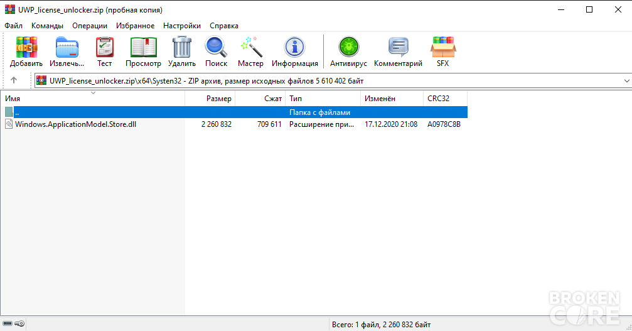Sort by Сжат column header
Screen dimensions: 632x331
point(260,99)
